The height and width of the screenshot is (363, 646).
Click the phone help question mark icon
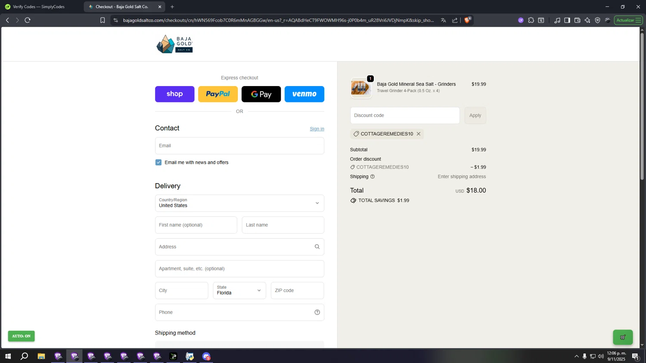point(317,313)
